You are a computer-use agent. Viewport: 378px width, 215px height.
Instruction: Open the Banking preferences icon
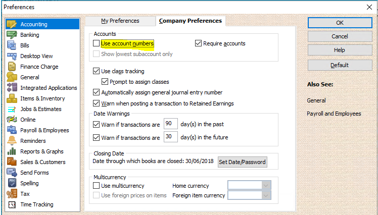[12, 35]
